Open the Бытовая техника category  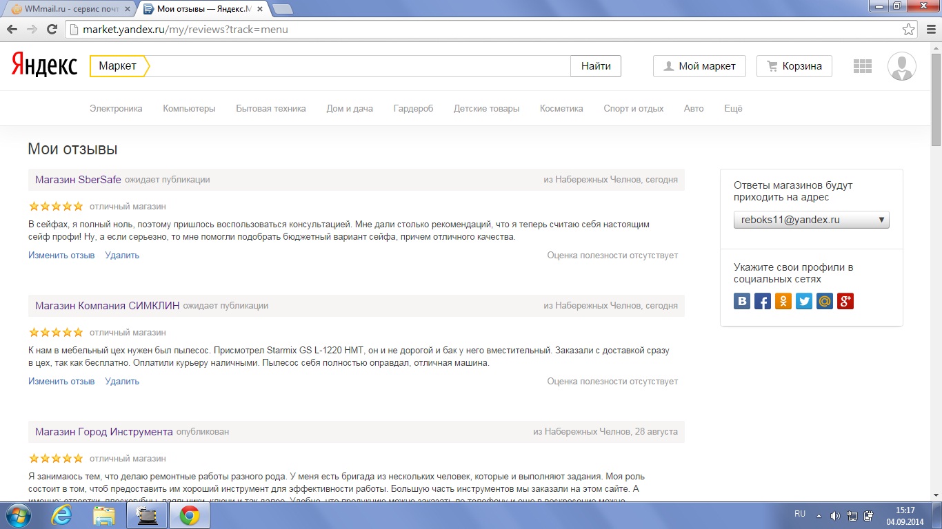[271, 108]
